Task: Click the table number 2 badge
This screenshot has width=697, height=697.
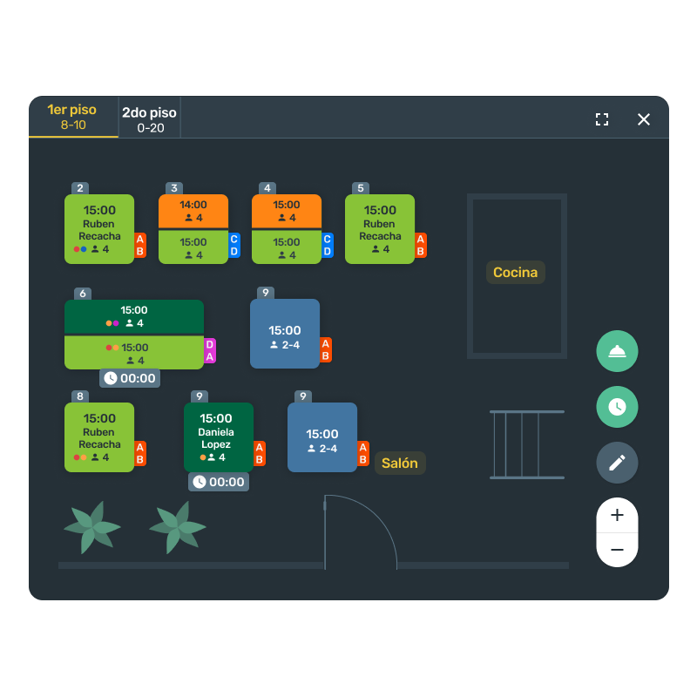Action: click(80, 188)
